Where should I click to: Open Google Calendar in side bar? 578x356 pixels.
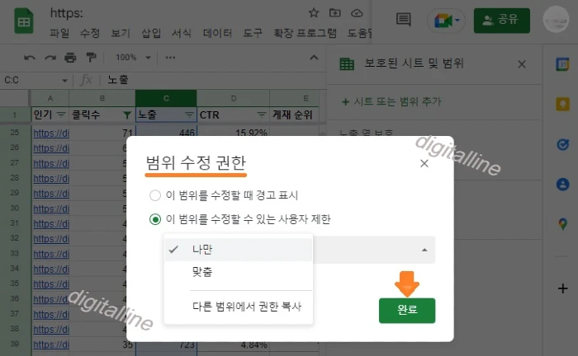(562, 64)
